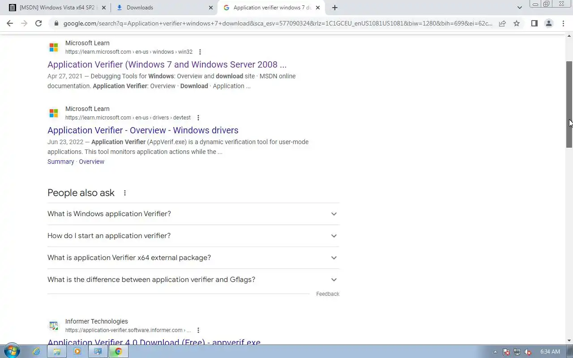Launch Internet Explorer from taskbar
Image resolution: width=573 pixels, height=358 pixels.
click(37, 352)
